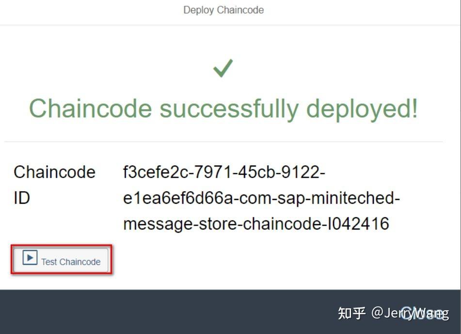Click the green success checkmark icon

point(223,68)
